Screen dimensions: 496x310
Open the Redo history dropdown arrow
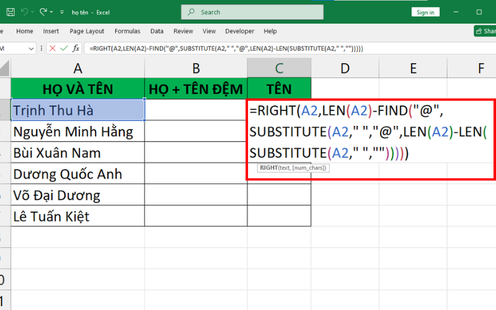pyautogui.click(x=51, y=12)
